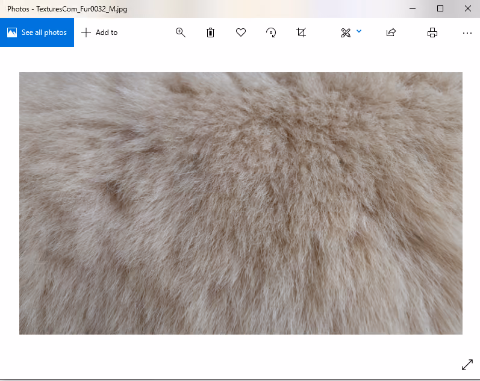480x381 pixels.
Task: Rotate the photo with rotate icon
Action: (271, 33)
